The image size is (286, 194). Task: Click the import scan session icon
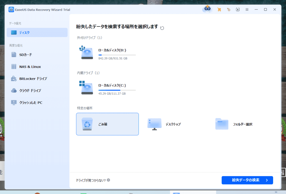(238, 9)
